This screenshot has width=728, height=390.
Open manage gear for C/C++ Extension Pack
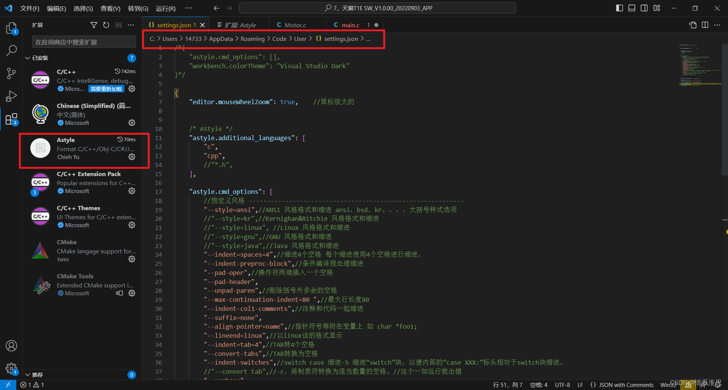(x=132, y=191)
